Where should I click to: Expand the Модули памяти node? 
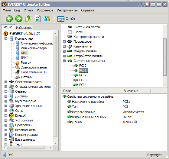coord(64,51)
